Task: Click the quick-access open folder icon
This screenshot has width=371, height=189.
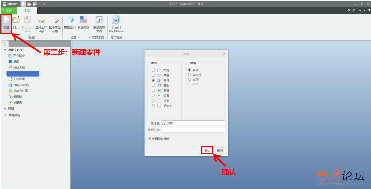Action: pos(29,4)
